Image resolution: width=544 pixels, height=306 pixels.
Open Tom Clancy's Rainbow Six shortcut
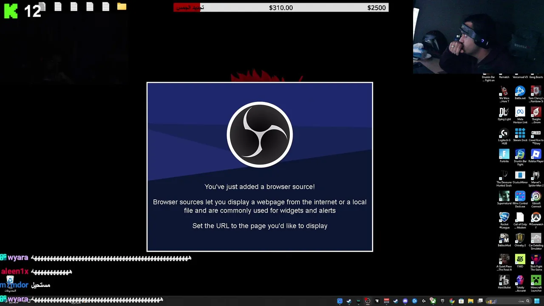click(536, 94)
